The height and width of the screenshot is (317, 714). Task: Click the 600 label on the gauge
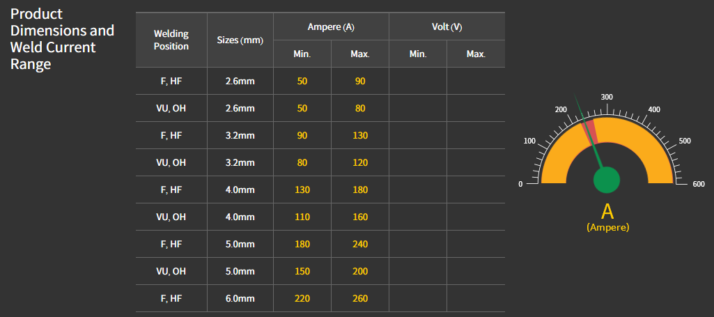pyautogui.click(x=699, y=185)
